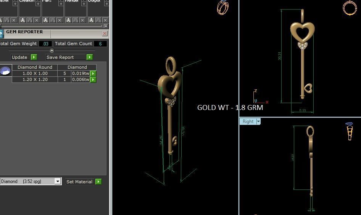
Task: Select the key side profile in the Right viewport
Action: (310, 161)
